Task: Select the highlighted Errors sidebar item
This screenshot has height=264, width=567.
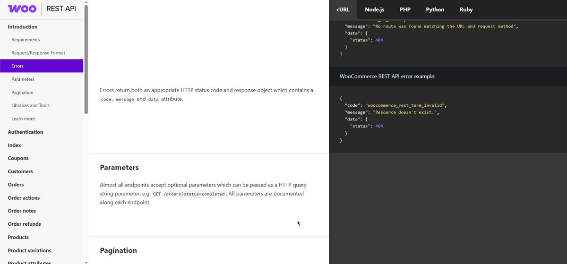Action: point(42,66)
